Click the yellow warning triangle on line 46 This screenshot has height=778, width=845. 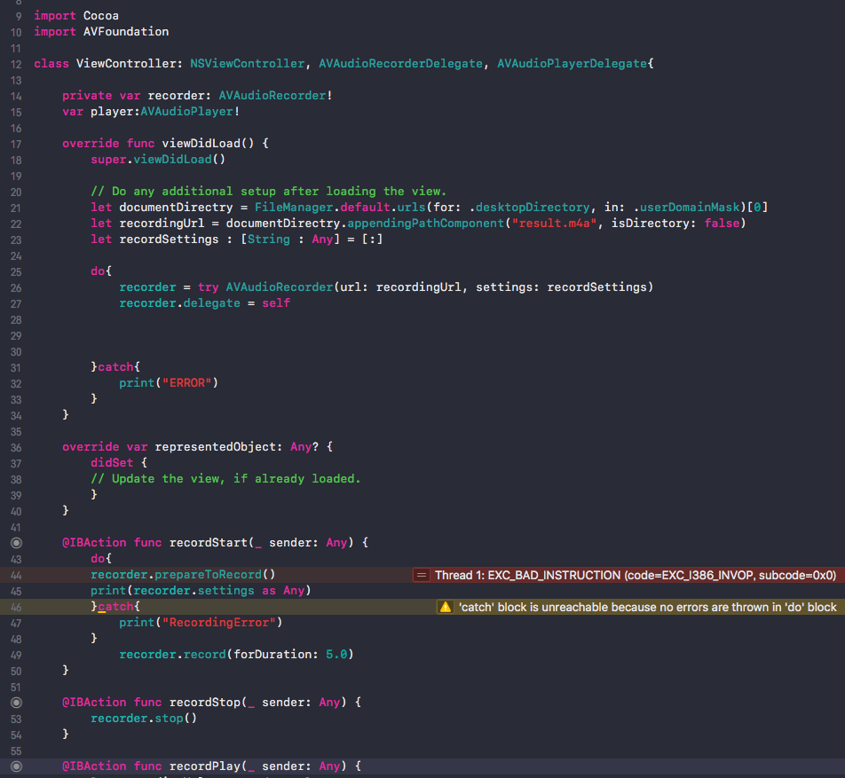click(x=446, y=606)
